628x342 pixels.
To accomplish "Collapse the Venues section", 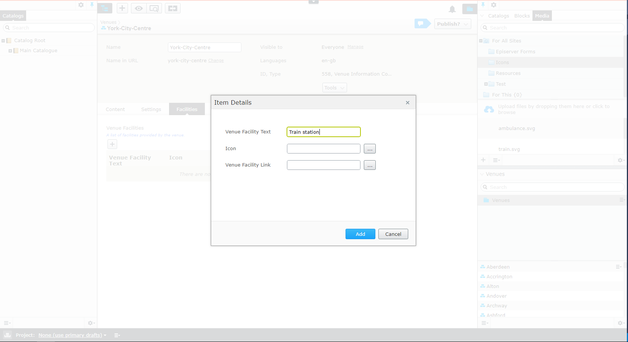I will coord(482,174).
